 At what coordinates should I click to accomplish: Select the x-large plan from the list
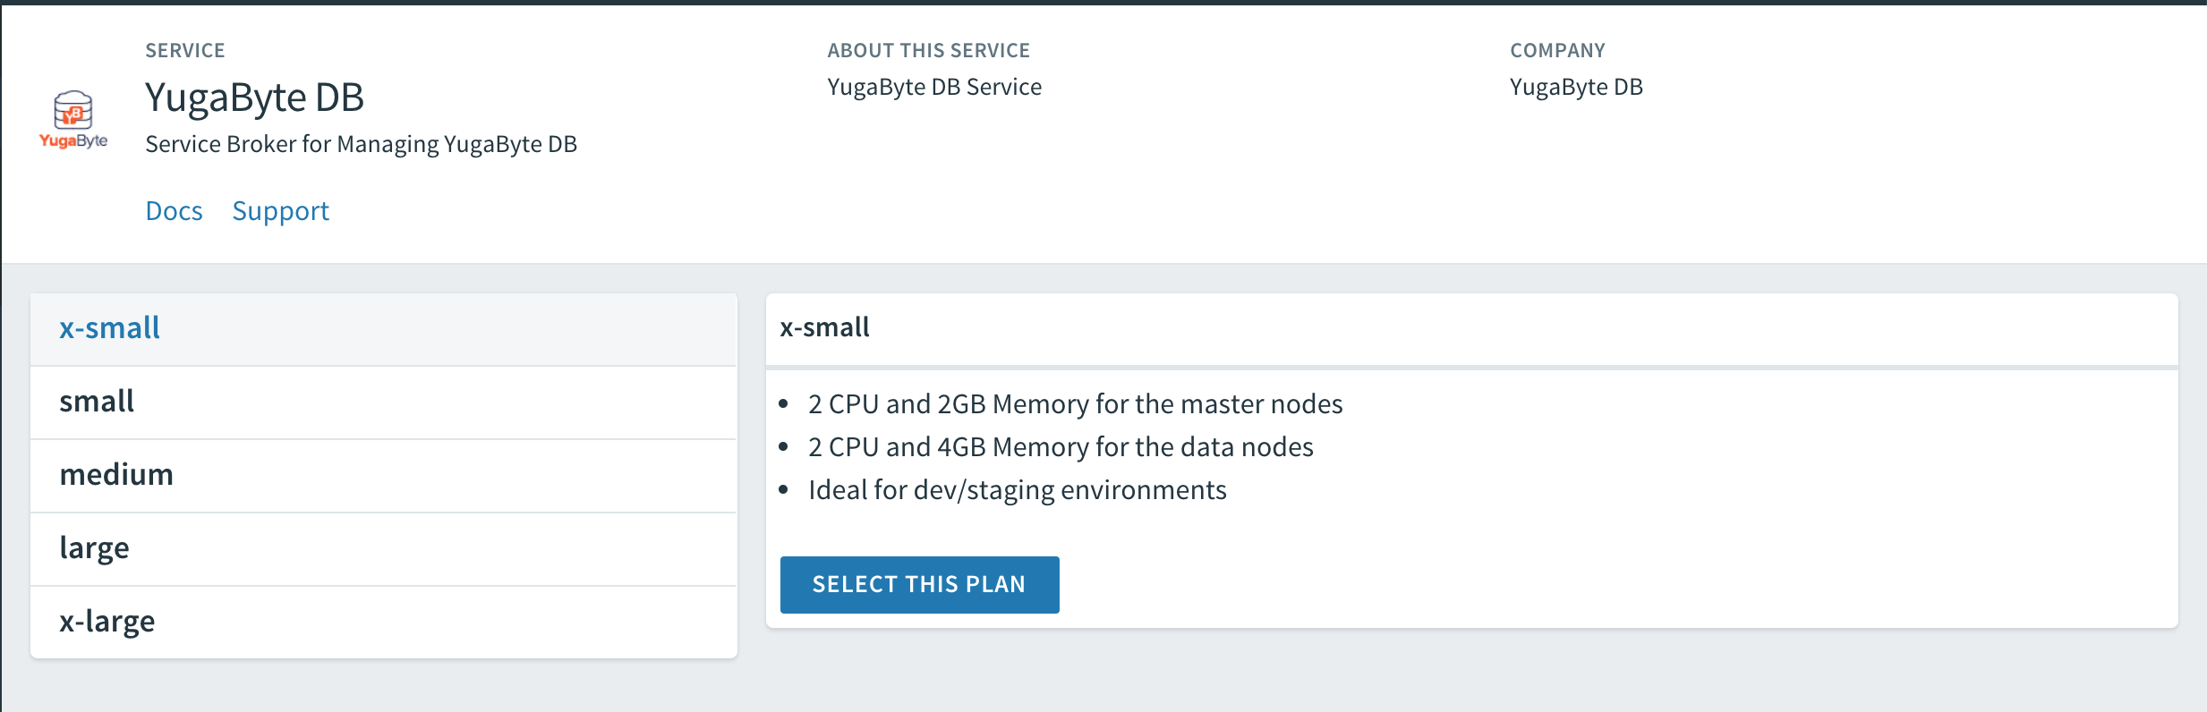(107, 621)
